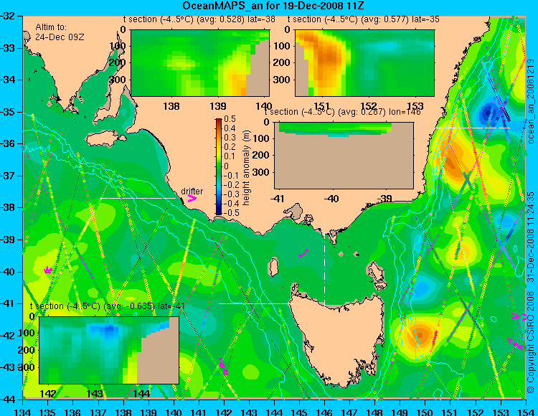This screenshot has width=538, height=416.
Task: Click the dark blue cold eddy near 152.5E, -35
Action: (488, 113)
